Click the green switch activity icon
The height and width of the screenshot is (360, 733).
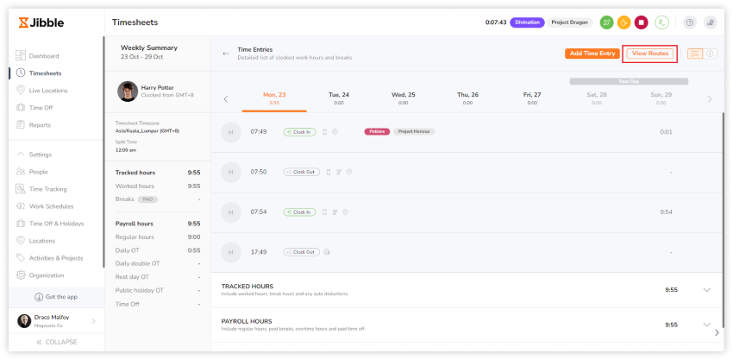pos(606,22)
